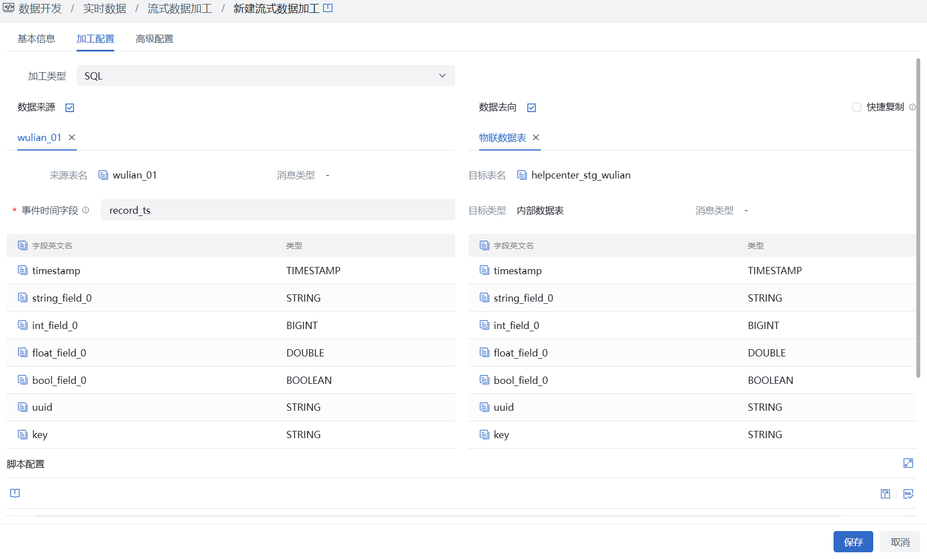This screenshot has height=559, width=927.
Task: Open script documentation book icon
Action: [15, 493]
